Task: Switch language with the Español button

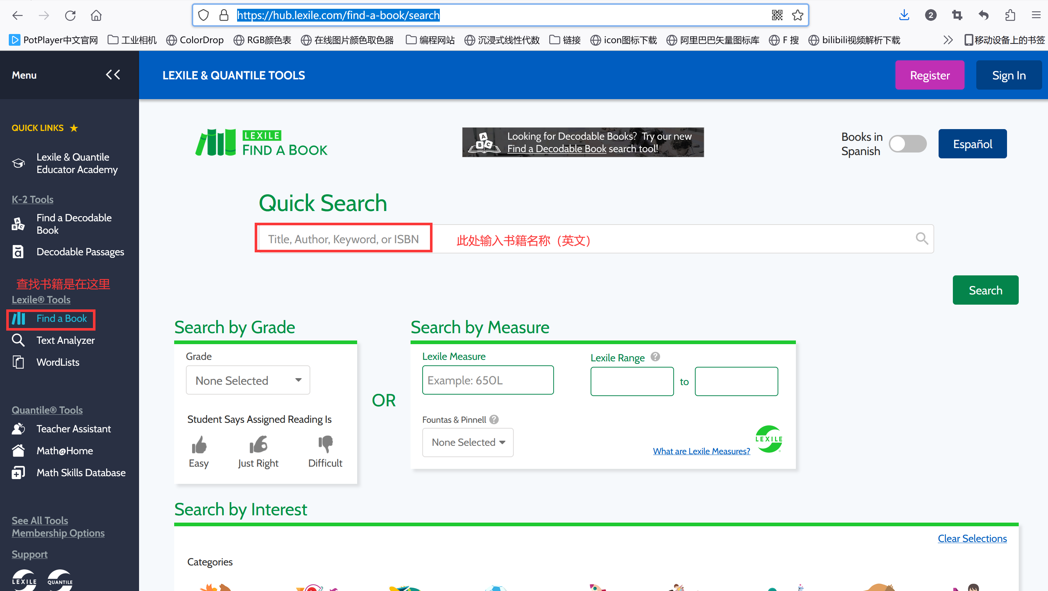Action: (x=972, y=144)
